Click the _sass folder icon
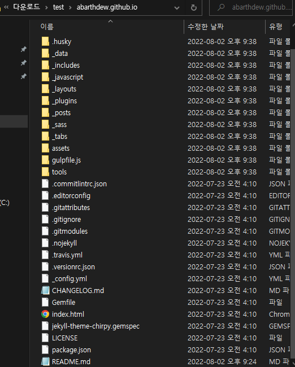 click(45, 125)
